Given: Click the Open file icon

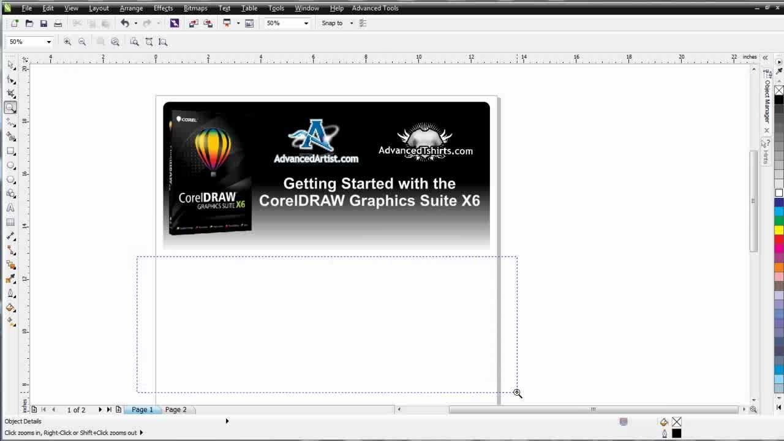Looking at the screenshot, I should coord(29,23).
